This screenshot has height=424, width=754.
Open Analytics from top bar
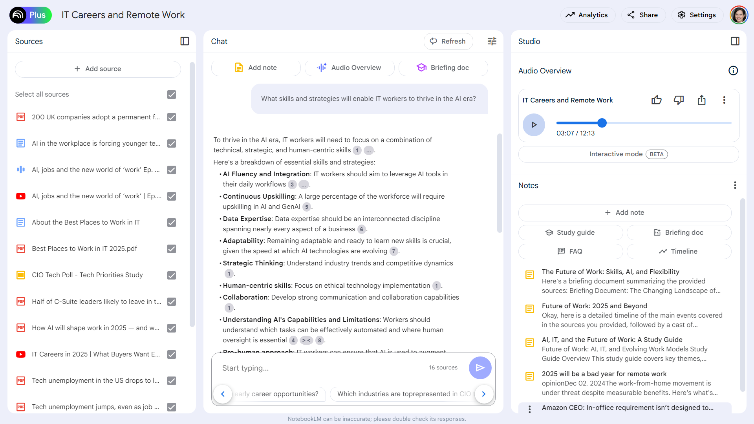point(587,15)
